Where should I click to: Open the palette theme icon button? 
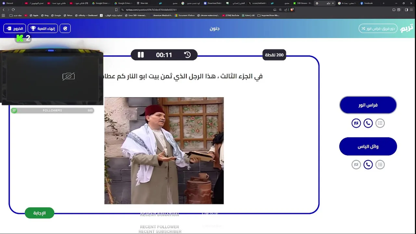pyautogui.click(x=65, y=29)
